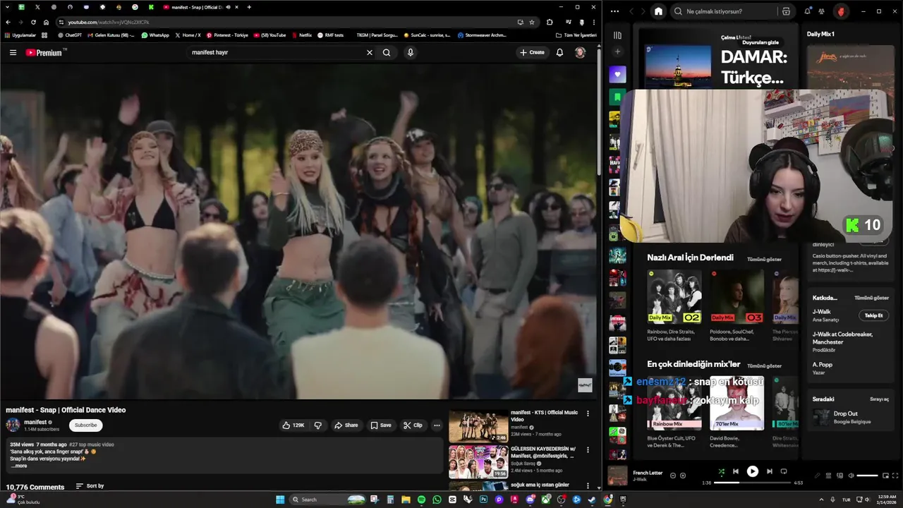Open a new Chrome tab

pos(249,7)
